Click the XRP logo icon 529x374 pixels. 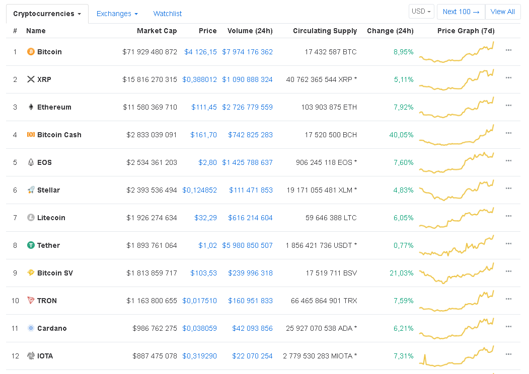31,79
